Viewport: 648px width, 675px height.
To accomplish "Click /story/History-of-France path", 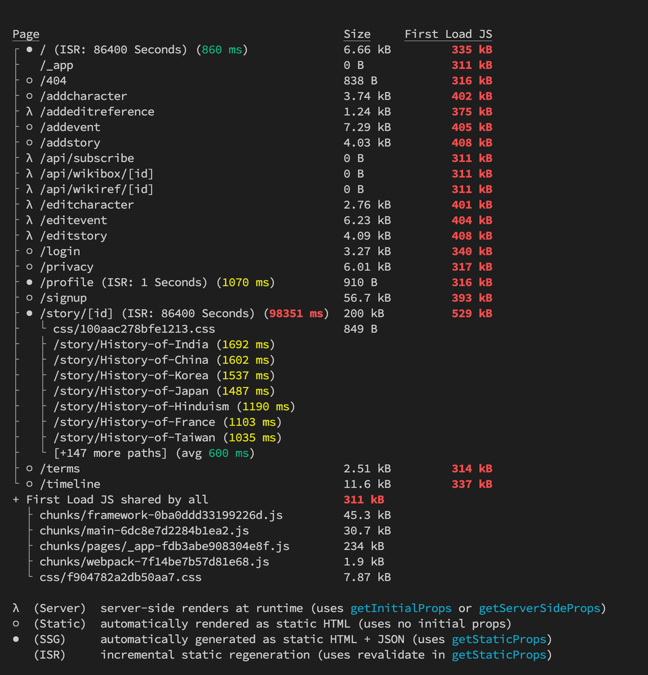I will tap(134, 422).
